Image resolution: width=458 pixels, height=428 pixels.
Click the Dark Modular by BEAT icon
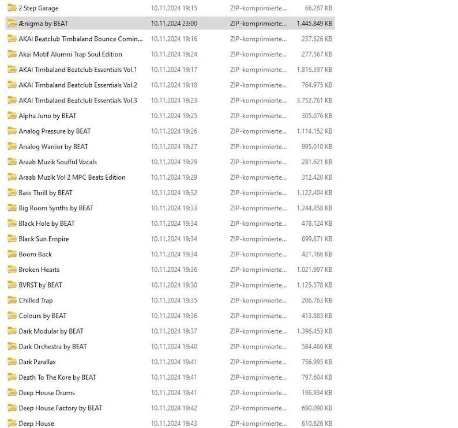[x=12, y=331]
